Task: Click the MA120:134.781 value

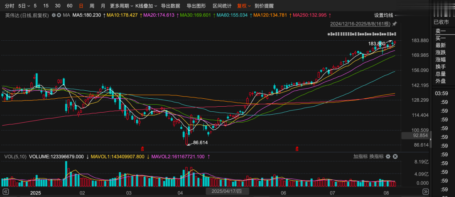Action: (270, 15)
